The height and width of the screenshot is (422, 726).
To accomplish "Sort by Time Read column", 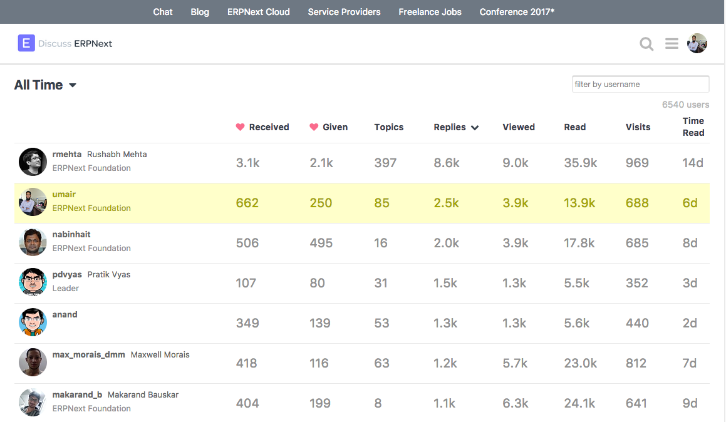I will pos(693,126).
